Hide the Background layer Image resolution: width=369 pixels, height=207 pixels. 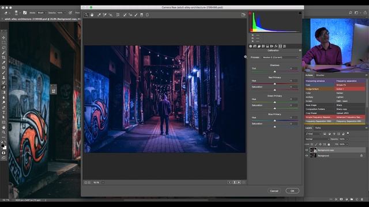pos(307,156)
